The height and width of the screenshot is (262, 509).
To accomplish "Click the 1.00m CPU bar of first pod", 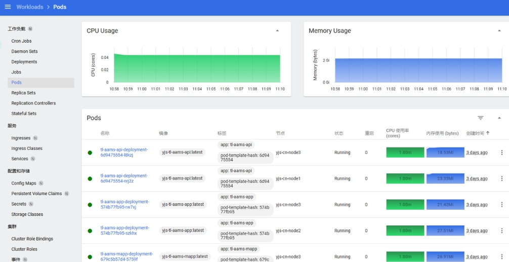I will 405,153.
